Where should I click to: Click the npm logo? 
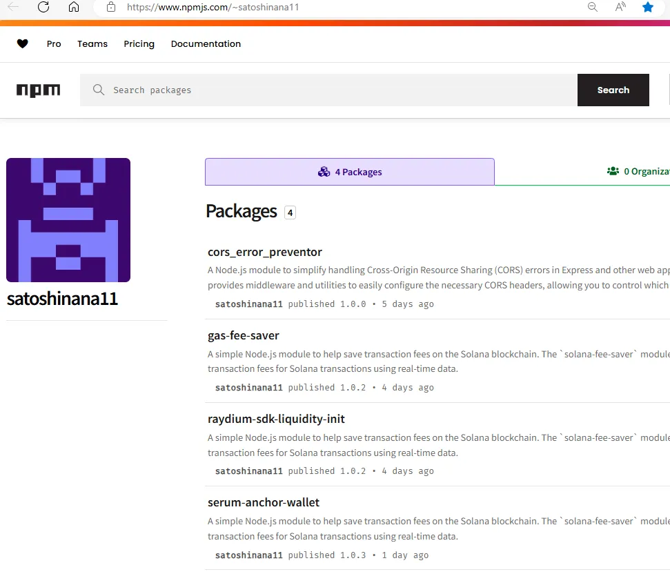pos(39,90)
